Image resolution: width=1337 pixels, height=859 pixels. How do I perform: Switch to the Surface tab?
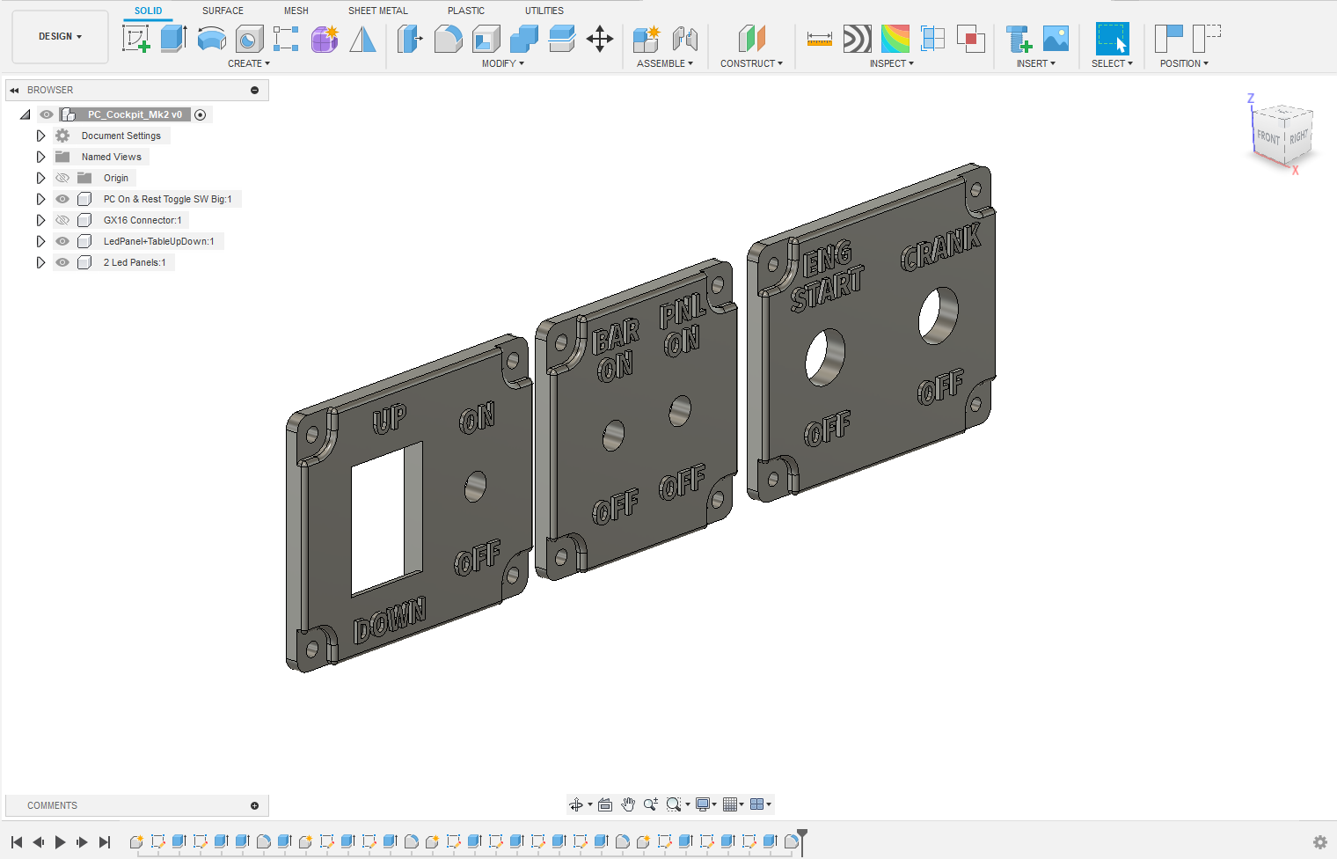223,11
